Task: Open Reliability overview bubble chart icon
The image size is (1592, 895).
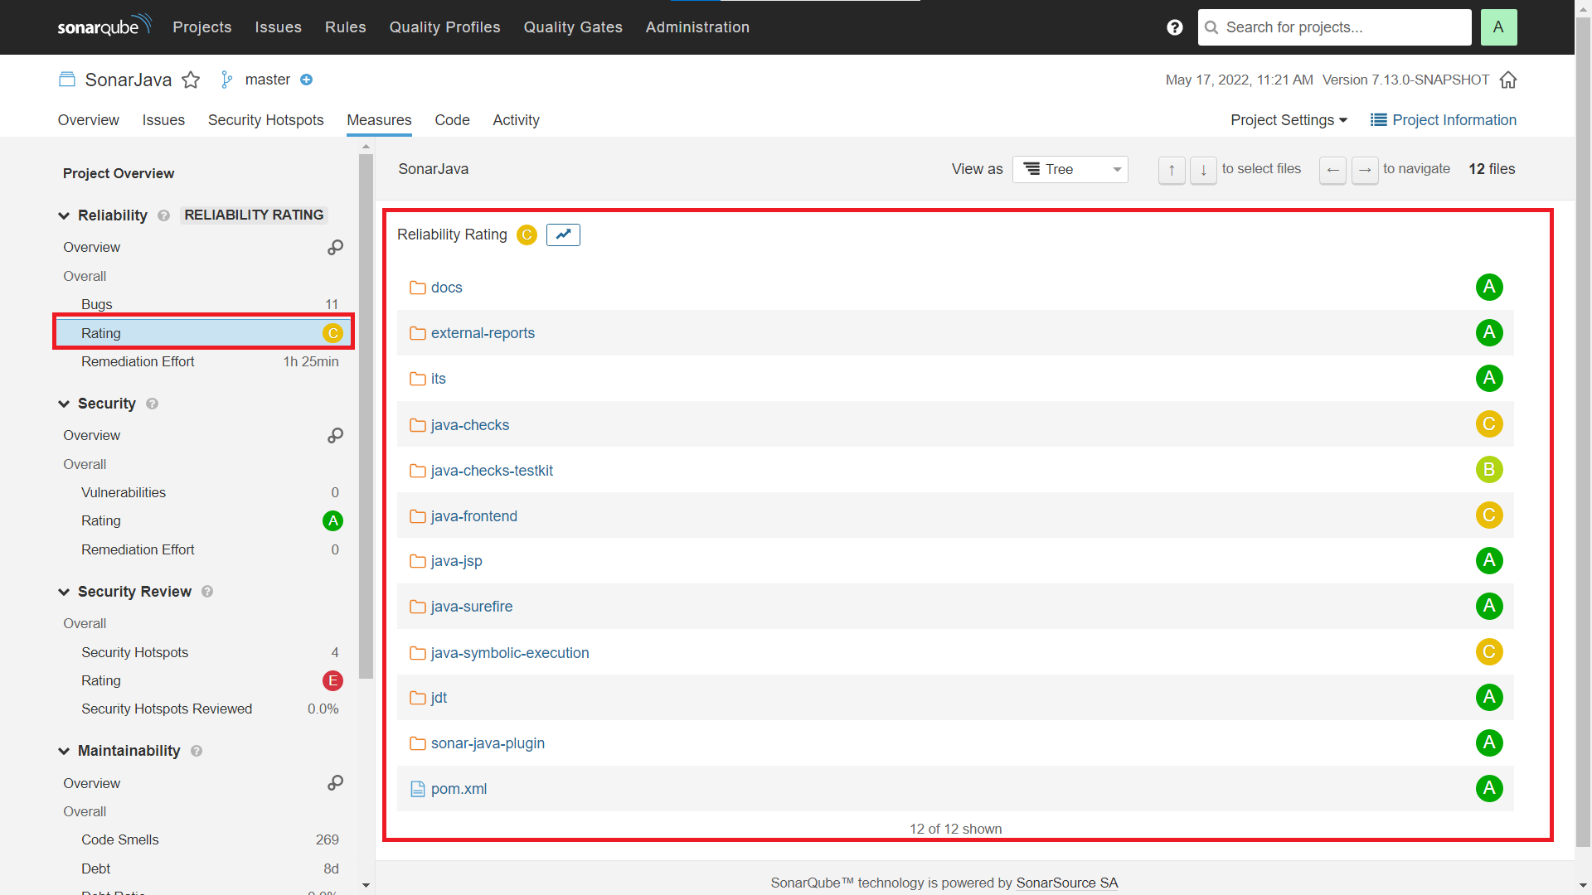Action: [x=335, y=247]
